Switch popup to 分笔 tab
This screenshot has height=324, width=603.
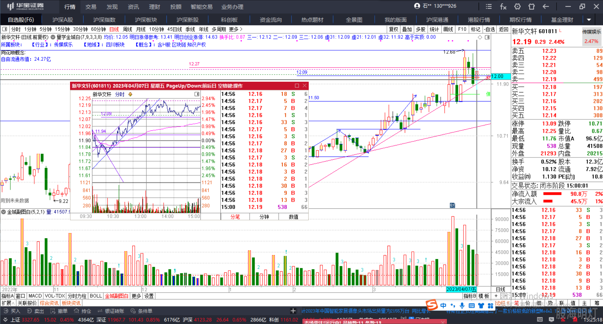tap(235, 217)
